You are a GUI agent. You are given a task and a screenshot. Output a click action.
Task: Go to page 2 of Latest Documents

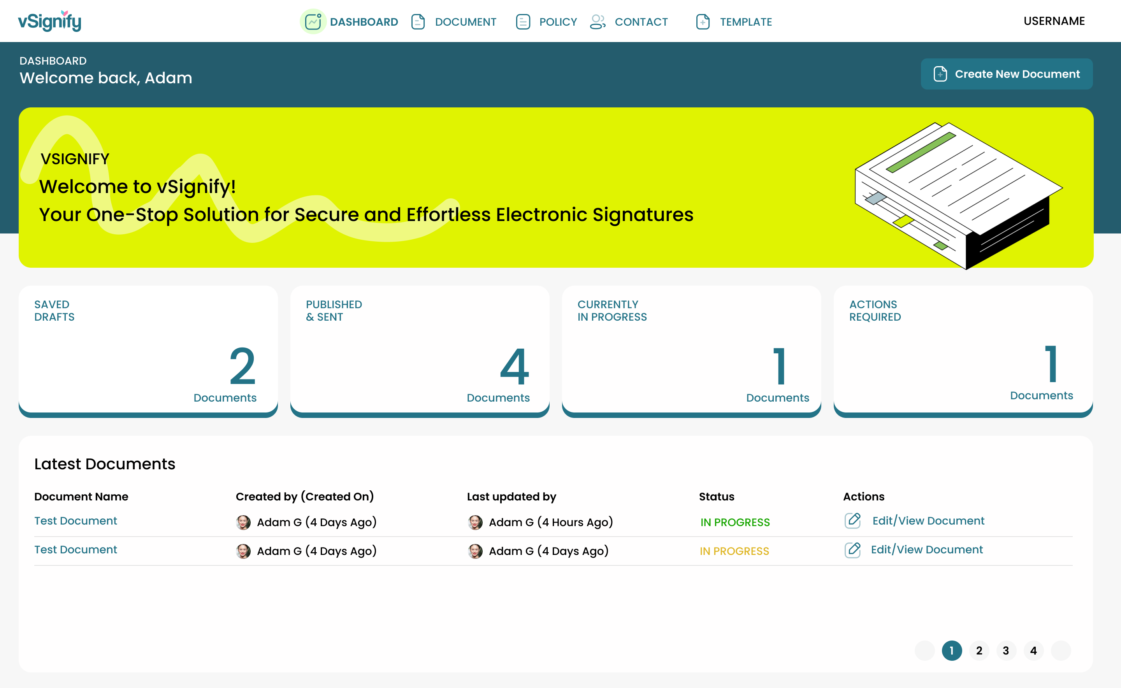pos(979,650)
